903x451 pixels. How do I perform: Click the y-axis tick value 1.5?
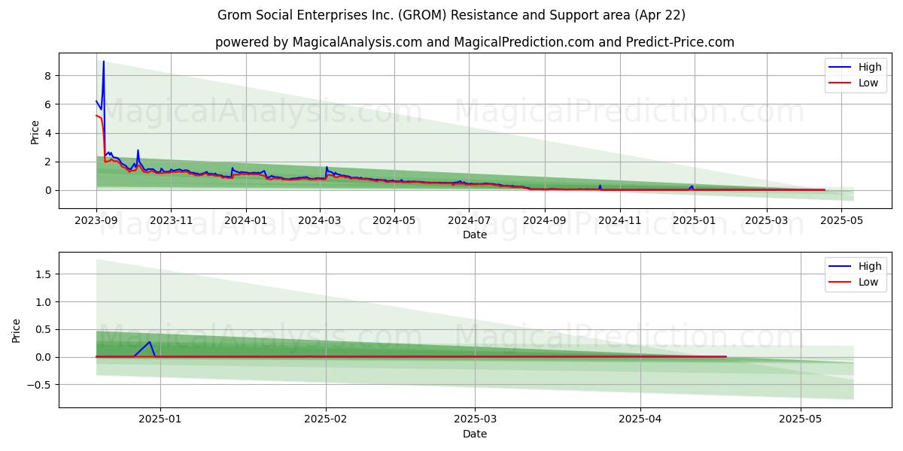(x=42, y=274)
